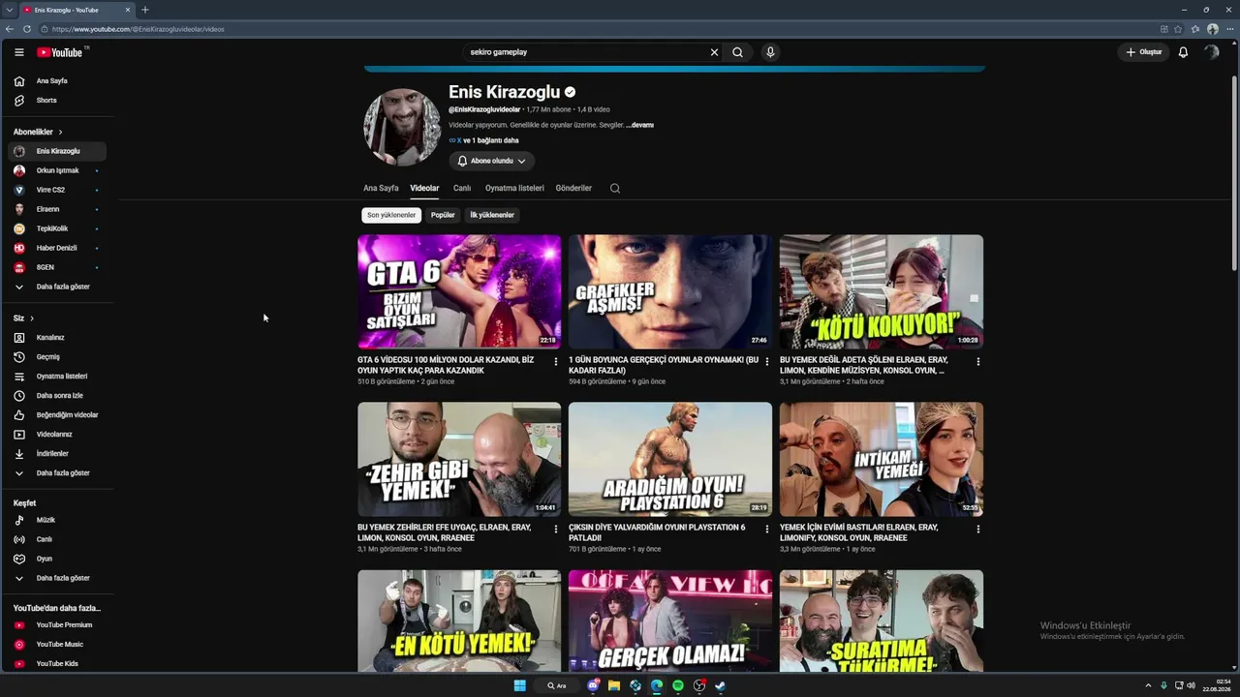This screenshot has width=1240, height=697.
Task: Click the magnifier search submit button
Action: [738, 52]
